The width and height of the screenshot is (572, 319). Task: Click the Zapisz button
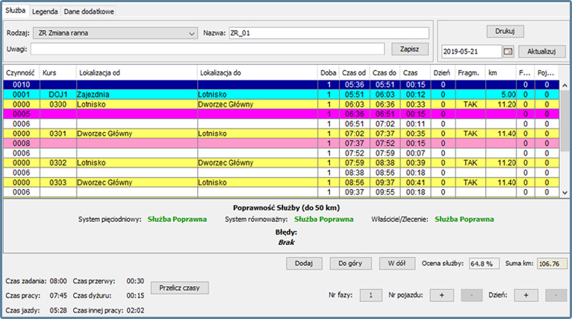(x=410, y=49)
